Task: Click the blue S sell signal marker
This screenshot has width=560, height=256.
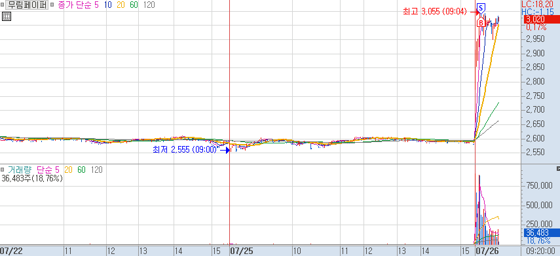Action: pos(481,9)
